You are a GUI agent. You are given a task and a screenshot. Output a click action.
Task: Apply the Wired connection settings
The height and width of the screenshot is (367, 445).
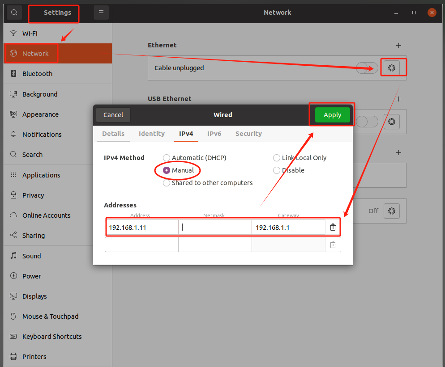pos(332,115)
